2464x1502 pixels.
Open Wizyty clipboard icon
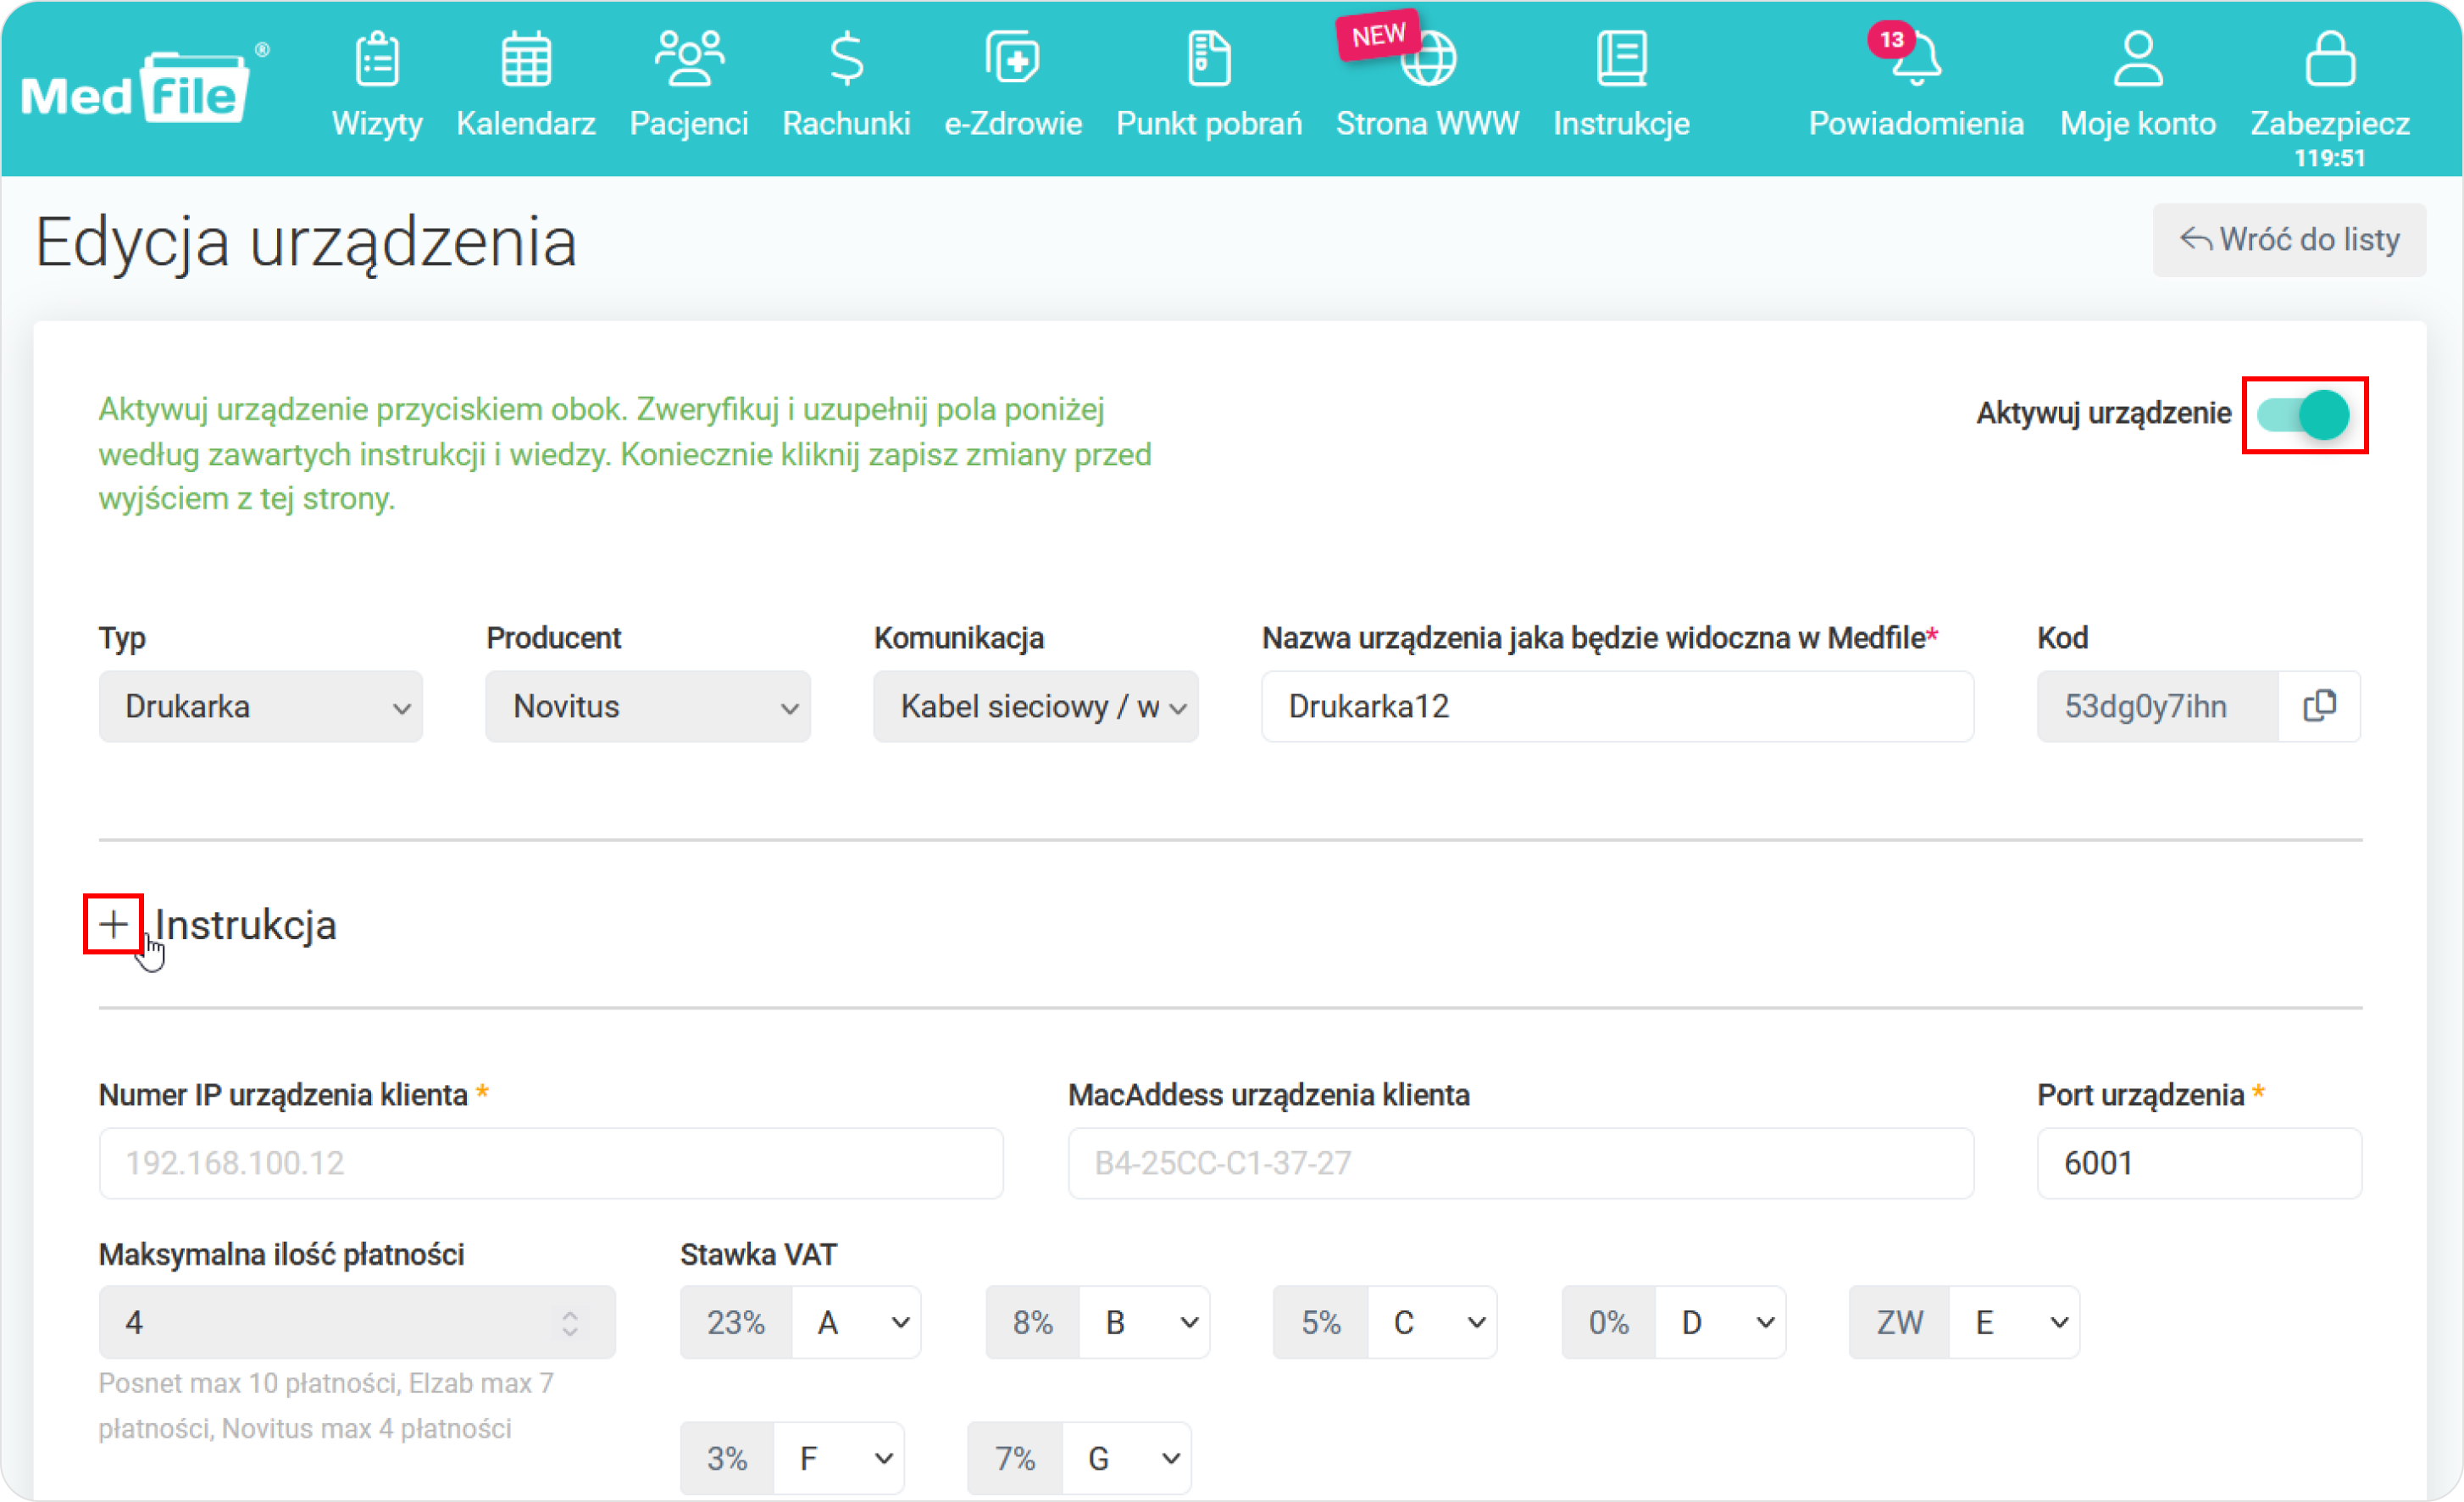tap(377, 58)
